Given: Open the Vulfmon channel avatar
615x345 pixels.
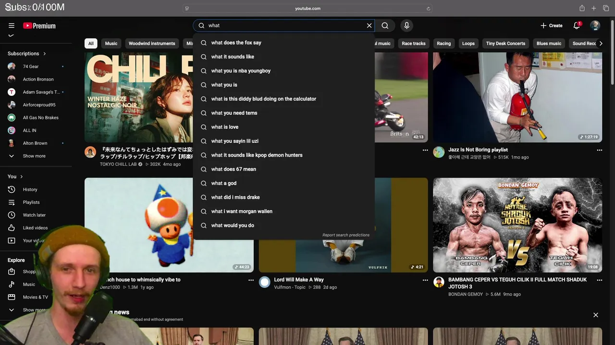Looking at the screenshot, I should tap(265, 282).
